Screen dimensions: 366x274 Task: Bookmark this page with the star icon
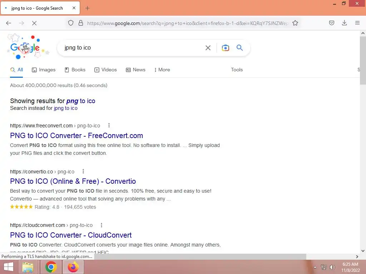click(x=295, y=23)
